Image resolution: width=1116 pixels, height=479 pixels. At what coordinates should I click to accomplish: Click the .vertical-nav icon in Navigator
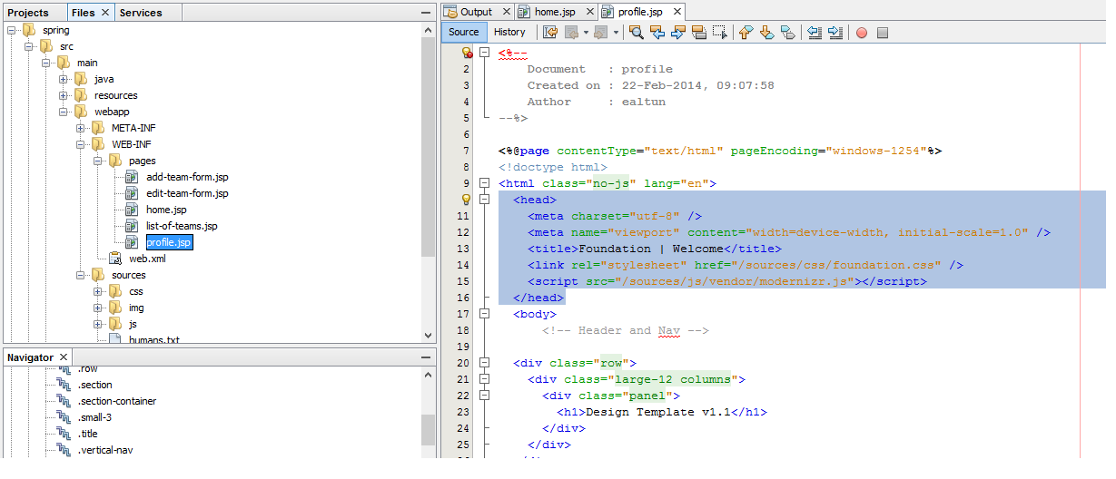pyautogui.click(x=64, y=450)
